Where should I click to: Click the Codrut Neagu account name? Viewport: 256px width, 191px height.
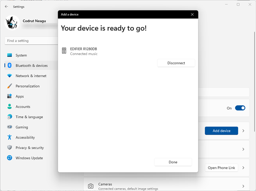(x=34, y=21)
